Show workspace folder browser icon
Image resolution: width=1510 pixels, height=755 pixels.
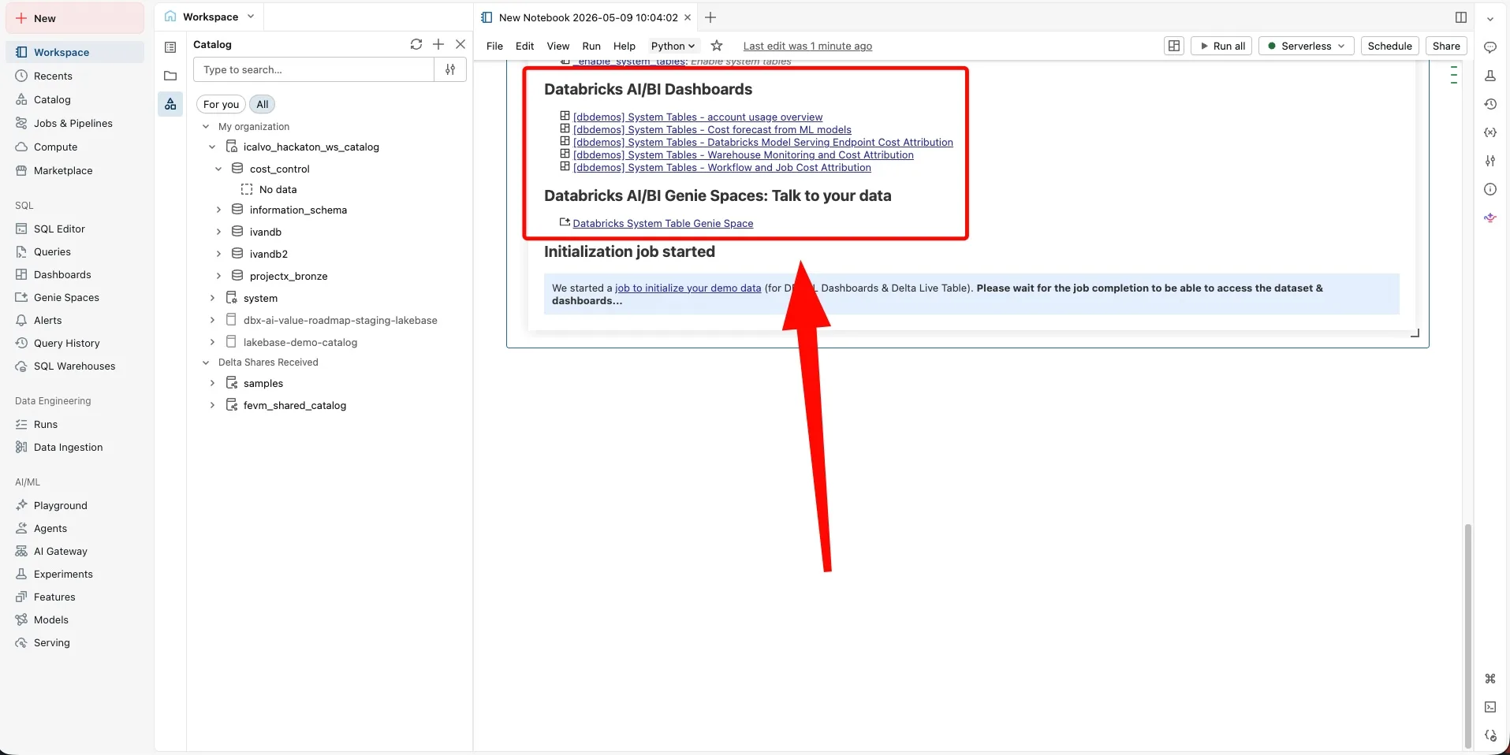pos(170,76)
